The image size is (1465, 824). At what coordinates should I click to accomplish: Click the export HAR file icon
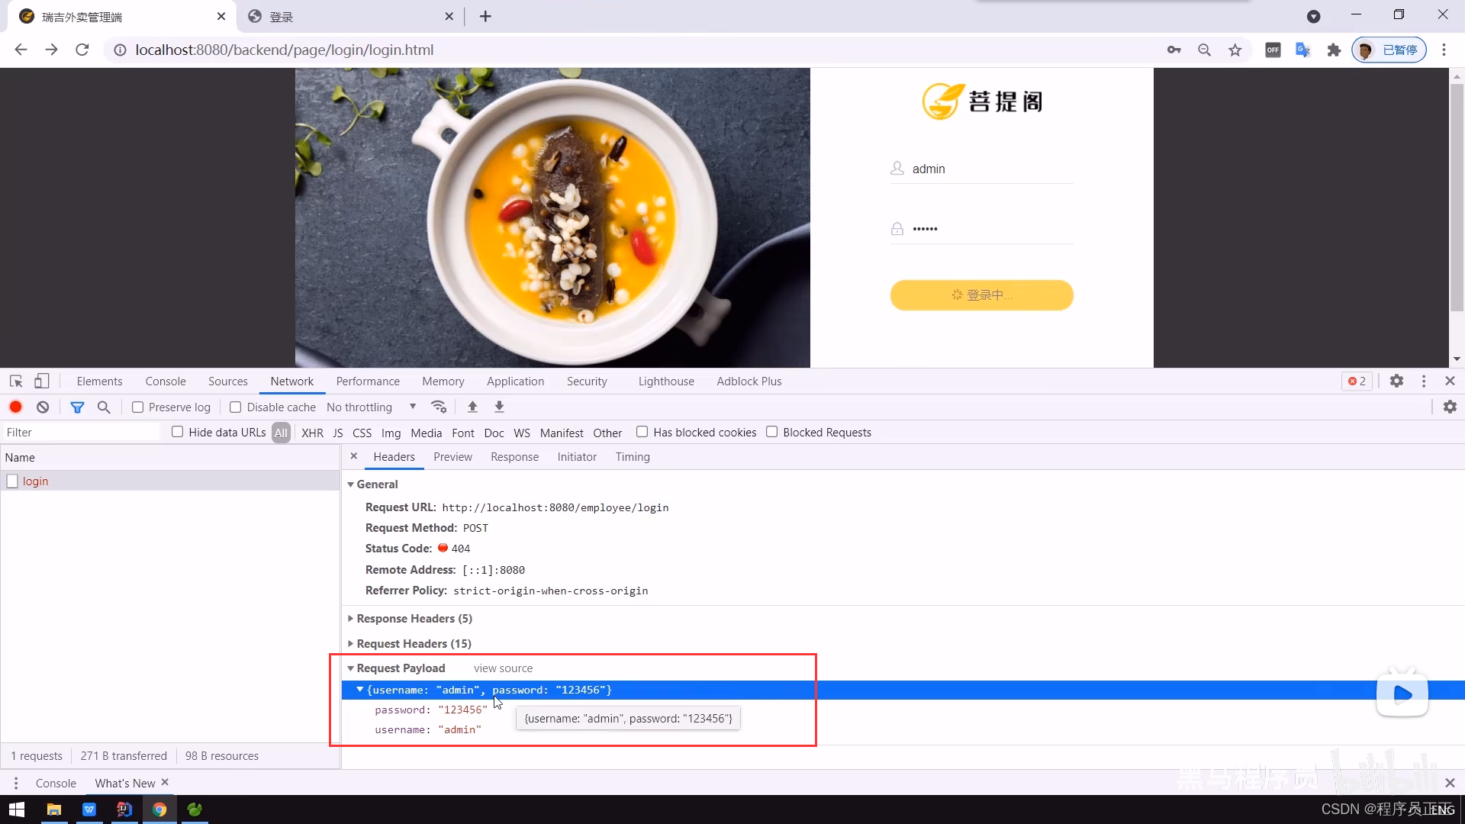click(x=500, y=407)
